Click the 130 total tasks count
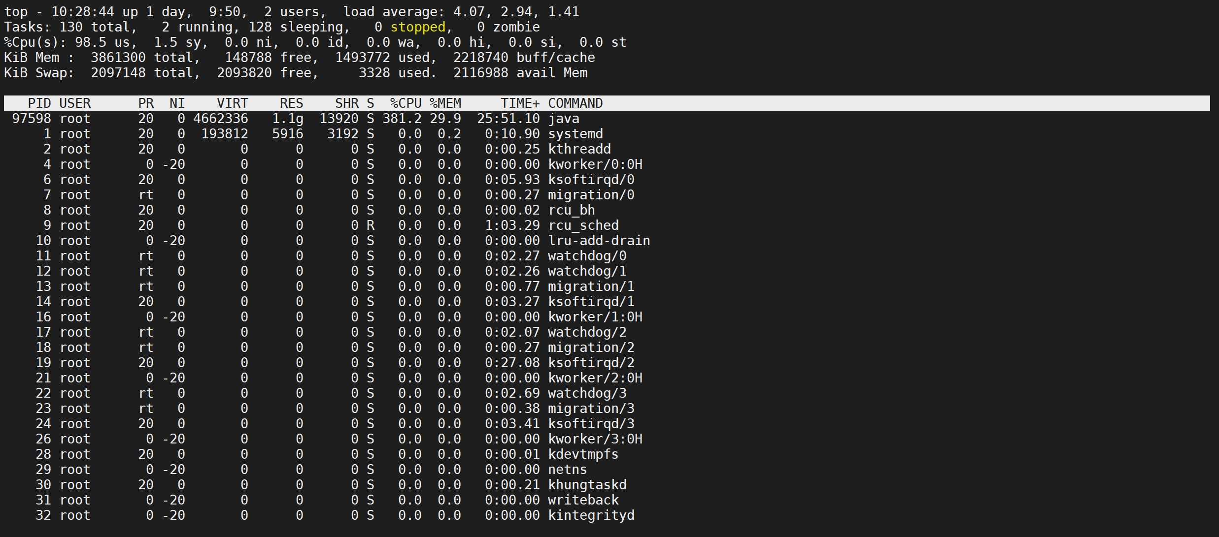1219x537 pixels. (x=71, y=27)
